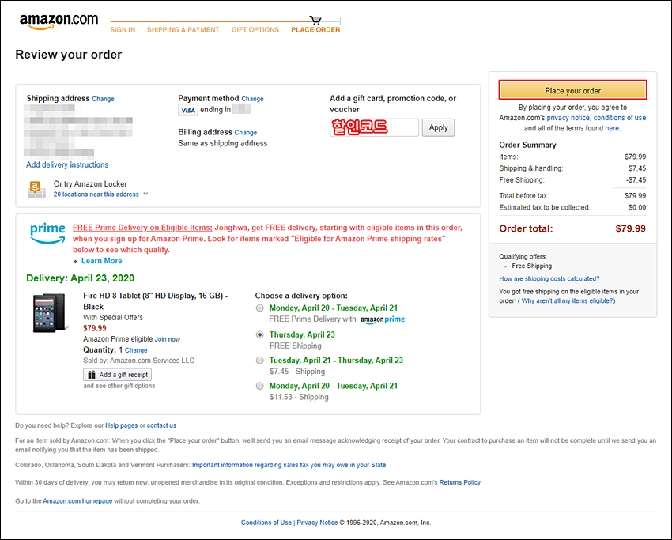Click the Visa card icon
This screenshot has width=672, height=540.
click(x=187, y=110)
